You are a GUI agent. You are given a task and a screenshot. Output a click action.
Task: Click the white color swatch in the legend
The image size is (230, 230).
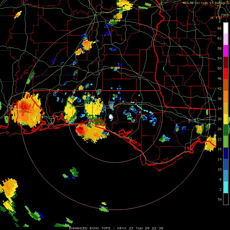(x=226, y=28)
